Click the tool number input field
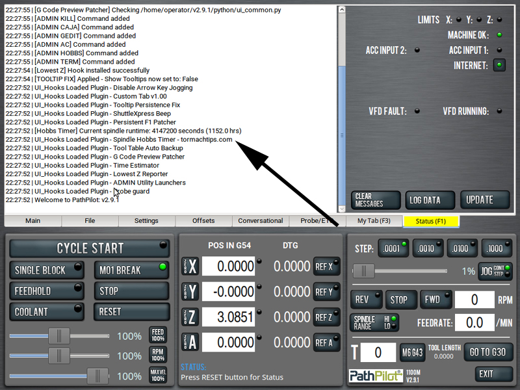520x390 pixels. pyautogui.click(x=378, y=352)
